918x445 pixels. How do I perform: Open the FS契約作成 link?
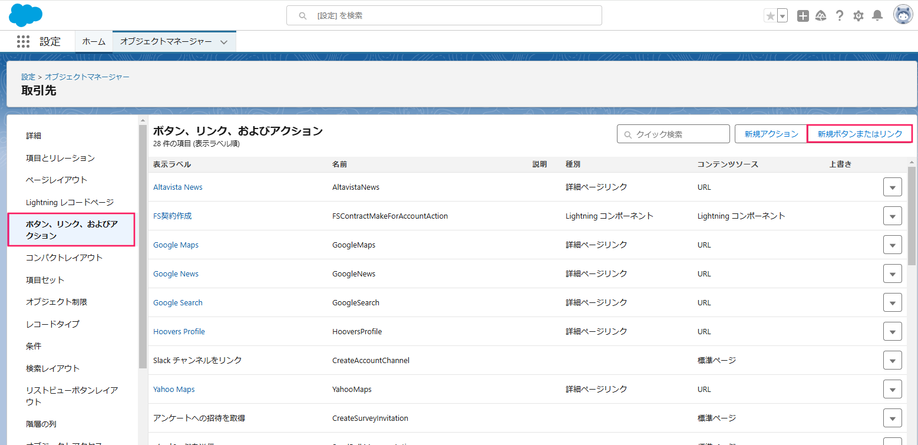173,216
